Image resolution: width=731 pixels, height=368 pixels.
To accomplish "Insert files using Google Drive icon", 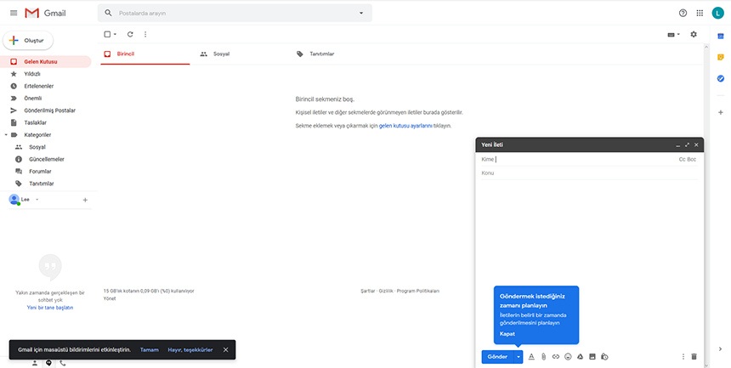I will 580,356.
